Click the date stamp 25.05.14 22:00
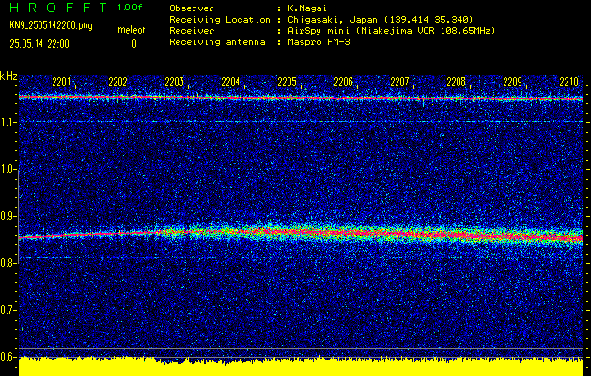Viewport: 591px width, 376px height. (x=39, y=44)
